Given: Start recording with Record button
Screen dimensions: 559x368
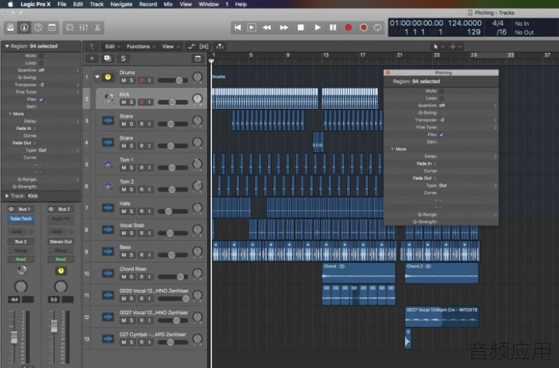Looking at the screenshot, I should click(348, 27).
